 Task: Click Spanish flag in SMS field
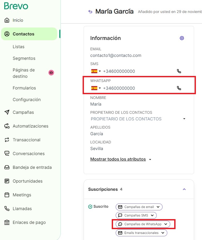coord(94,71)
